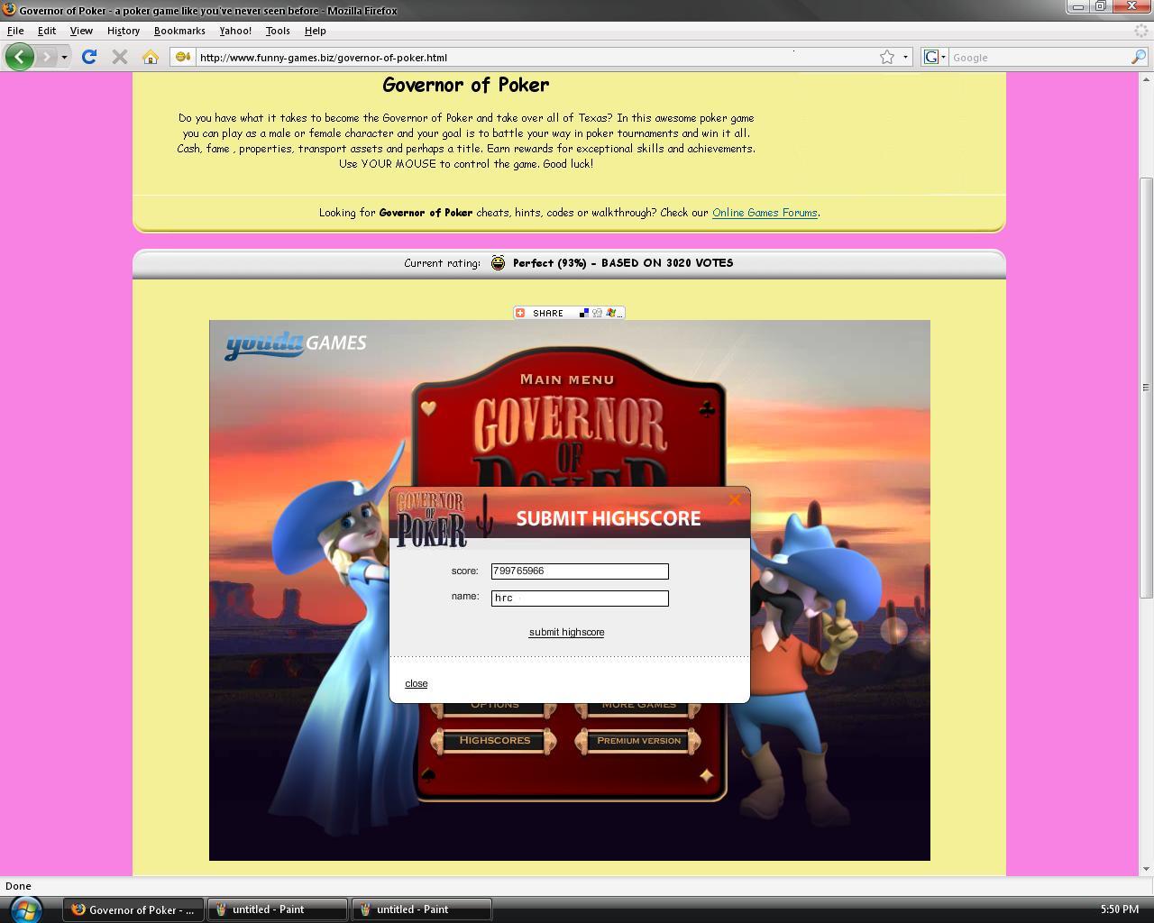Click the close link in the dialog
Viewport: 1154px width, 923px height.
[x=417, y=683]
